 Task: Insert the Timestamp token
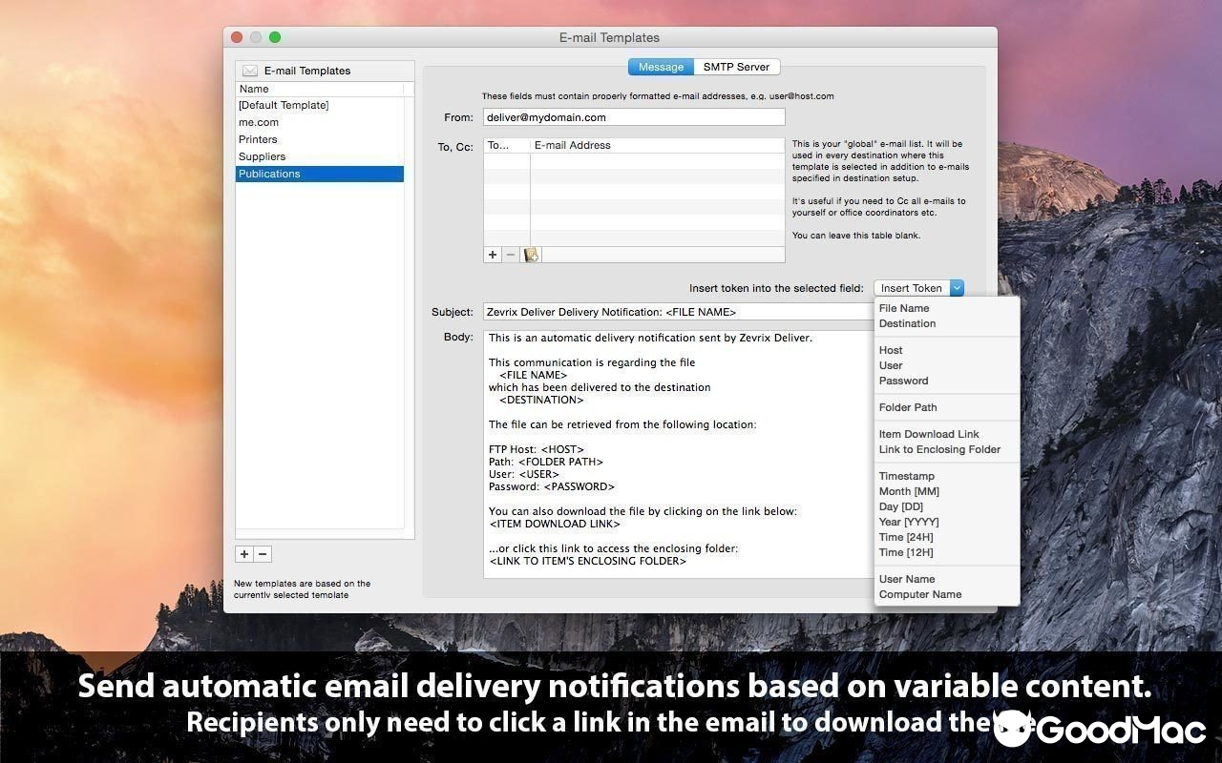pos(906,476)
